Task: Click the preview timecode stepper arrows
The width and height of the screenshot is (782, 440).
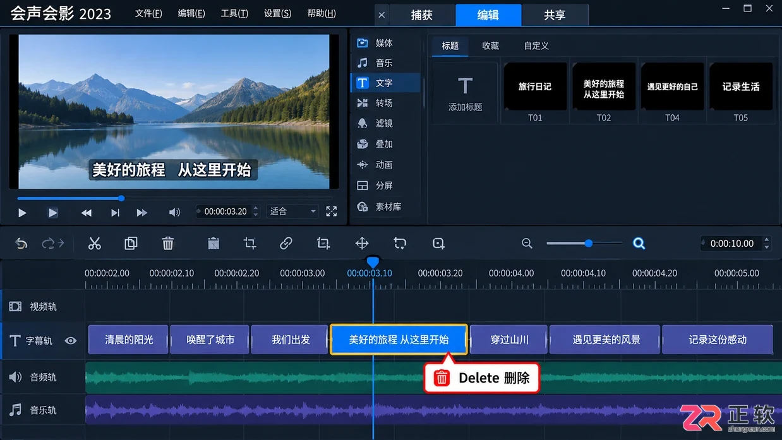Action: coord(255,211)
